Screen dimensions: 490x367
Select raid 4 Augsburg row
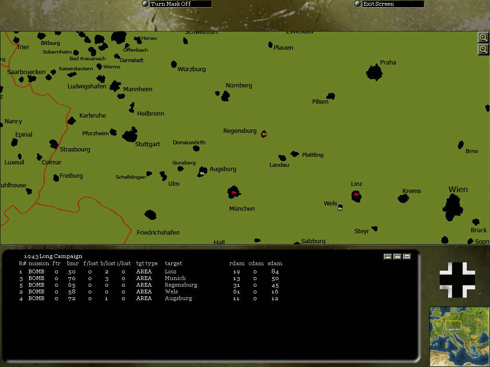point(149,298)
